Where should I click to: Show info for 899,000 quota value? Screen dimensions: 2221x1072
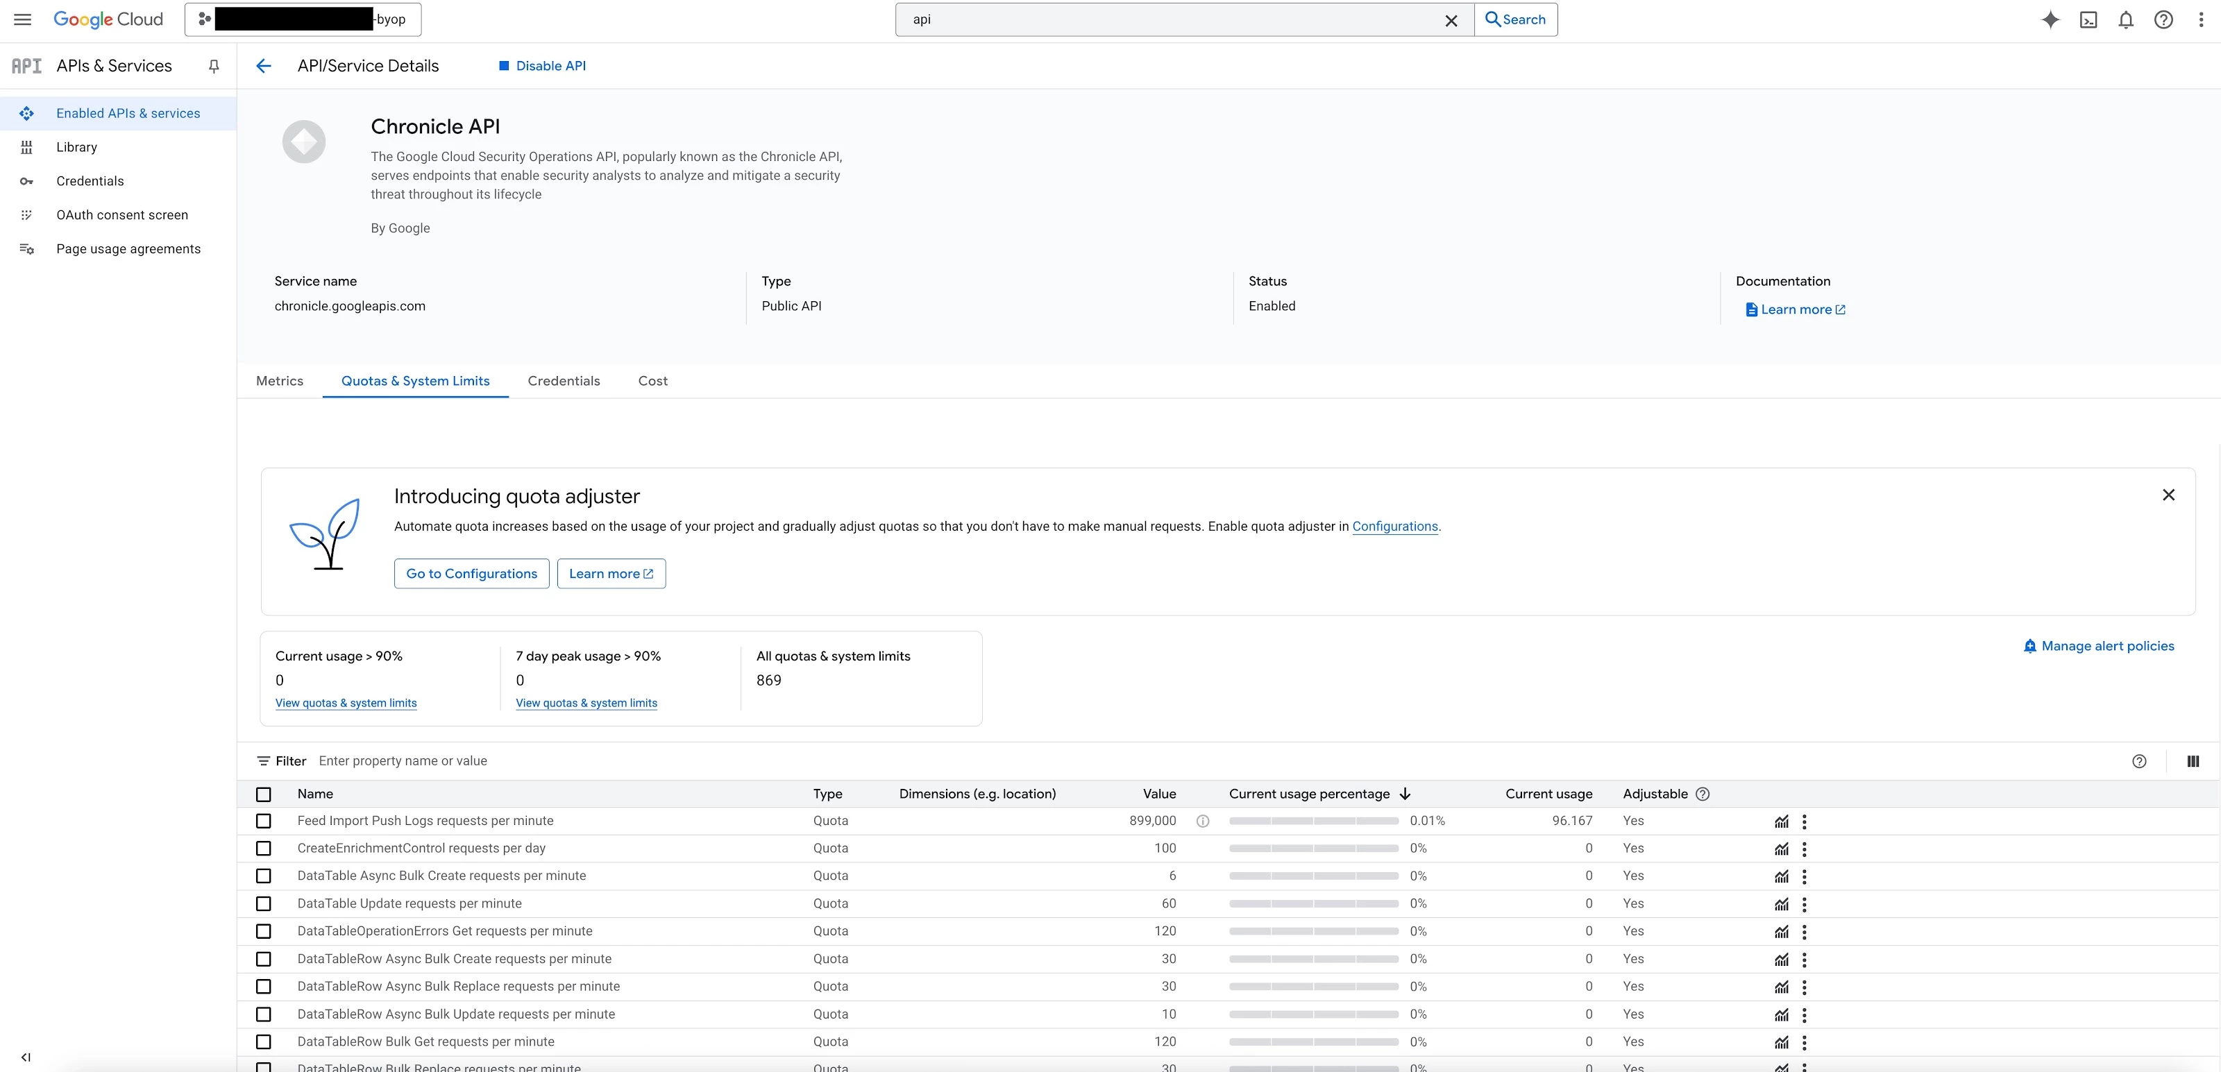coord(1203,822)
